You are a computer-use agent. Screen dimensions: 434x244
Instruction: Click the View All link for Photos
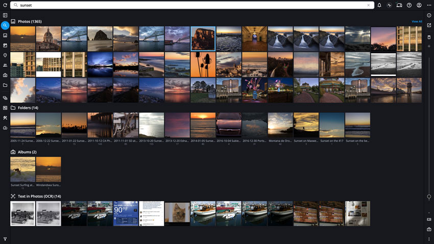[x=417, y=21]
